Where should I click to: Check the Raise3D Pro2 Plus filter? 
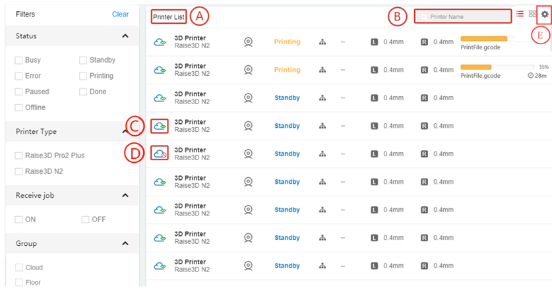coord(19,156)
